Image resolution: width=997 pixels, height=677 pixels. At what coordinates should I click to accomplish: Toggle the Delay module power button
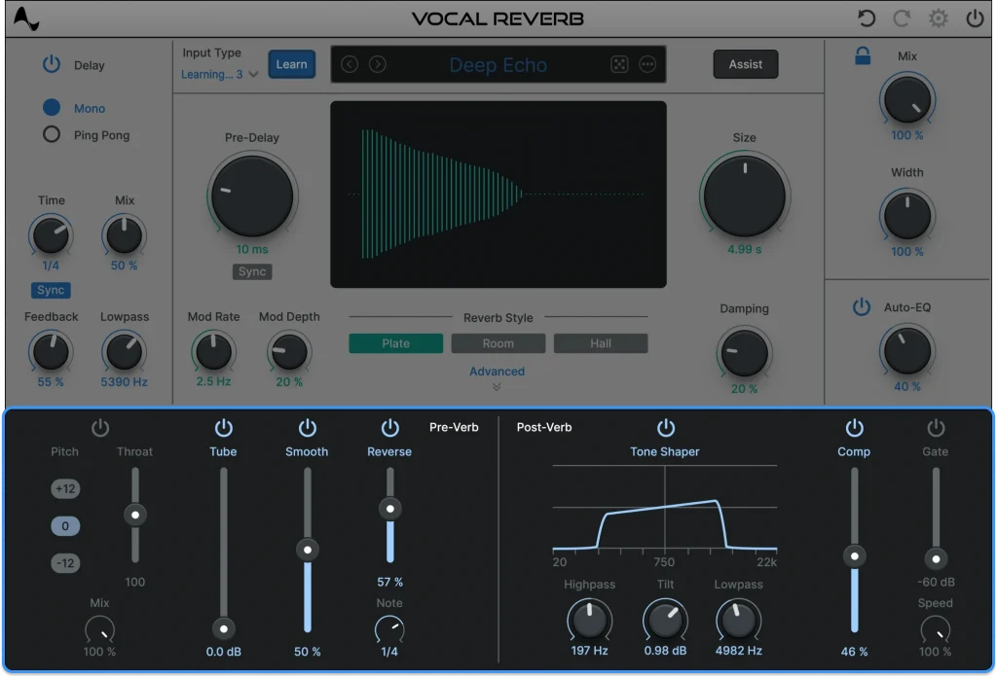click(x=51, y=65)
